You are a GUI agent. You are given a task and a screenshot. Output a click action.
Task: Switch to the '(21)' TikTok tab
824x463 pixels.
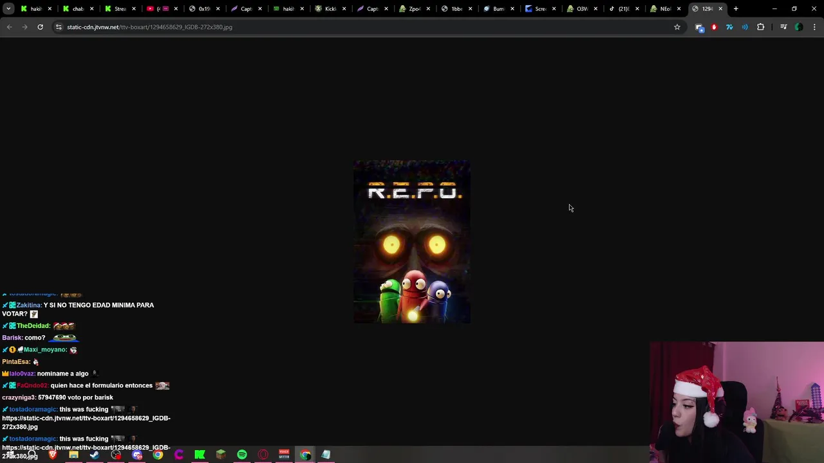coord(623,8)
